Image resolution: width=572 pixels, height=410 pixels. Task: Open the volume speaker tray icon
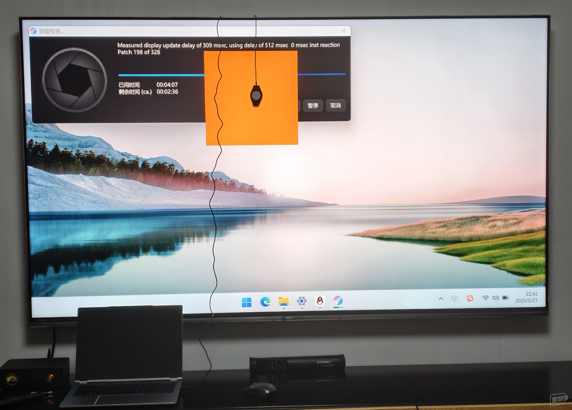pyautogui.click(x=495, y=298)
